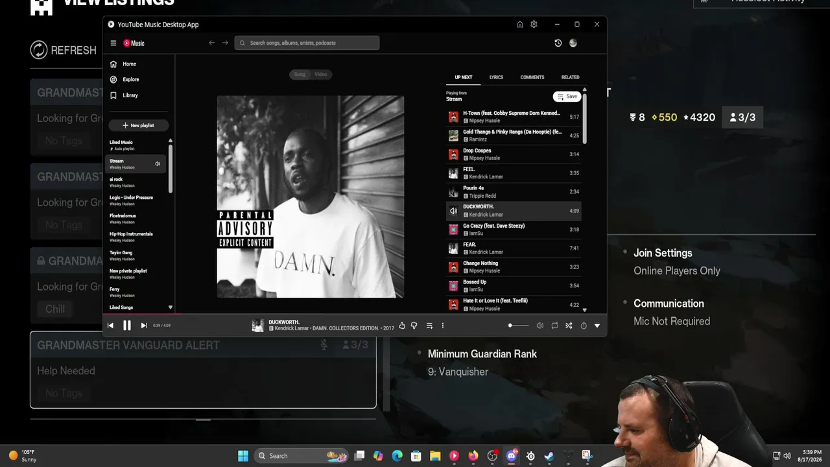
Task: Seek on the song progress bar
Action: click(355, 315)
